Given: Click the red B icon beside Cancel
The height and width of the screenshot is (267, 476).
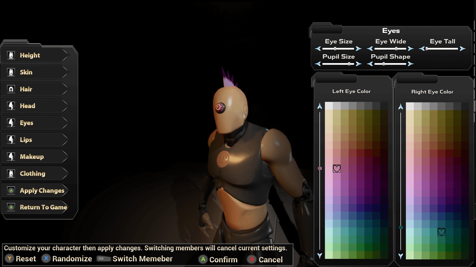Looking at the screenshot, I should [x=252, y=260].
